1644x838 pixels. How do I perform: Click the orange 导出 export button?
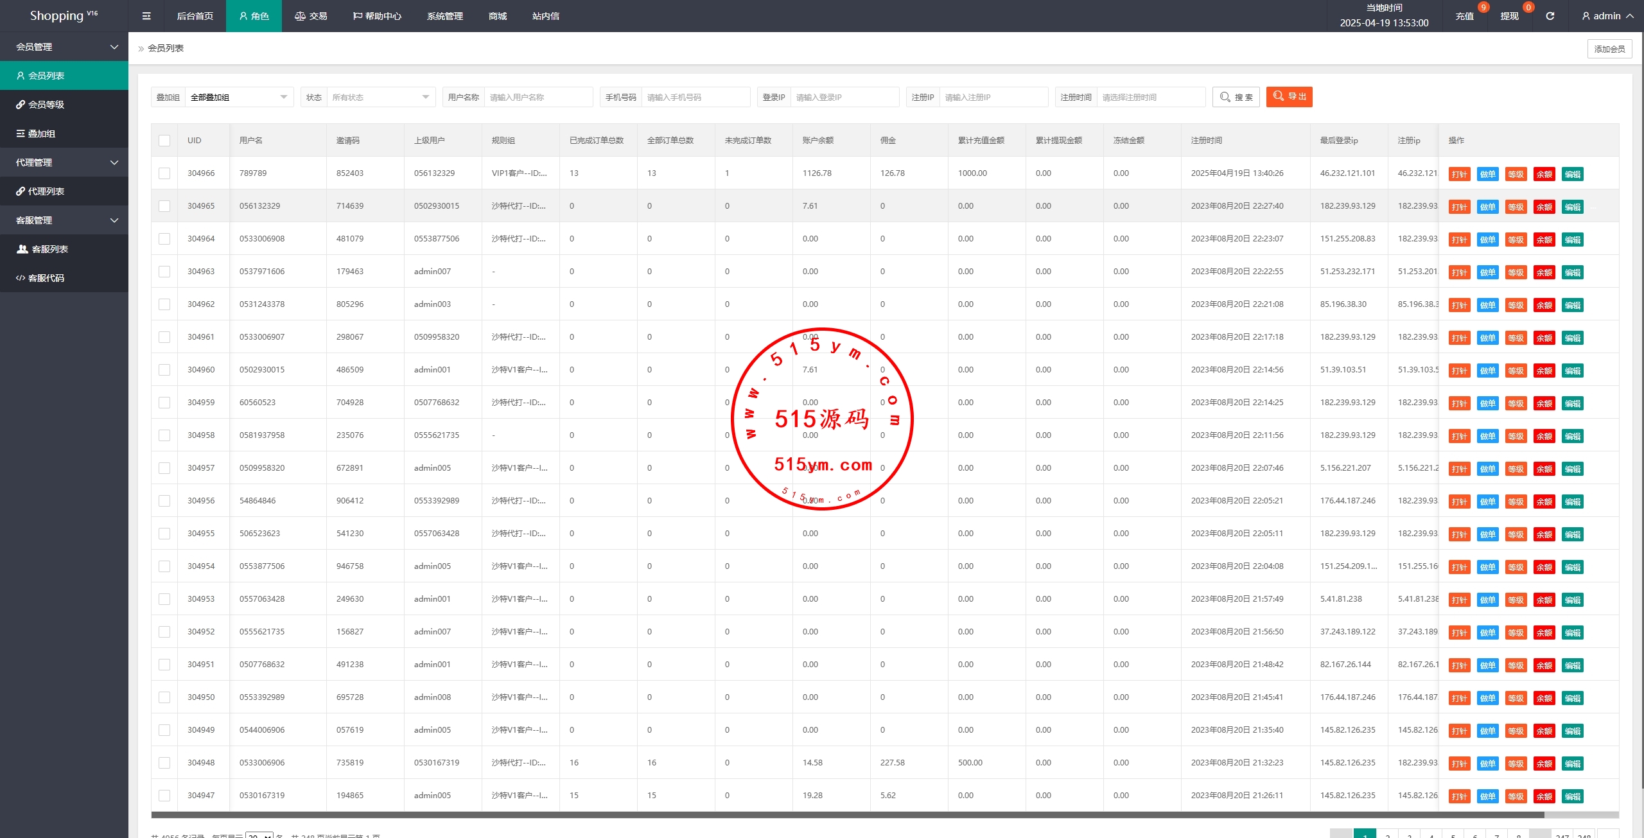tap(1289, 96)
